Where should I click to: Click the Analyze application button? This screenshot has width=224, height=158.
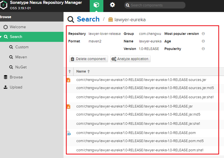pos(130,59)
